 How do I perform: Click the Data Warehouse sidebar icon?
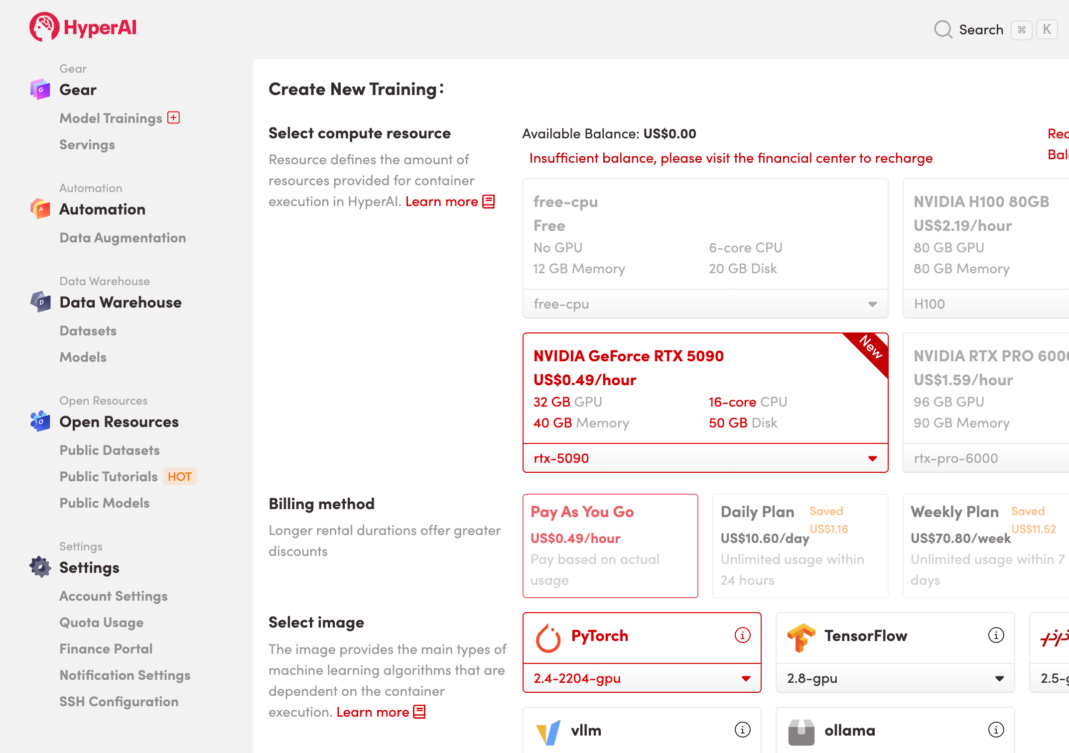point(40,302)
